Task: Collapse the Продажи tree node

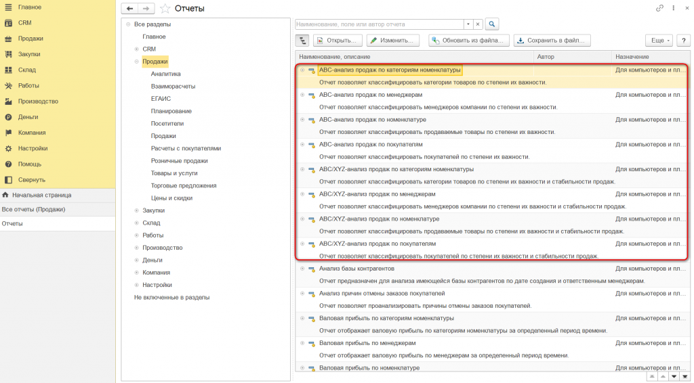Action: 137,62
